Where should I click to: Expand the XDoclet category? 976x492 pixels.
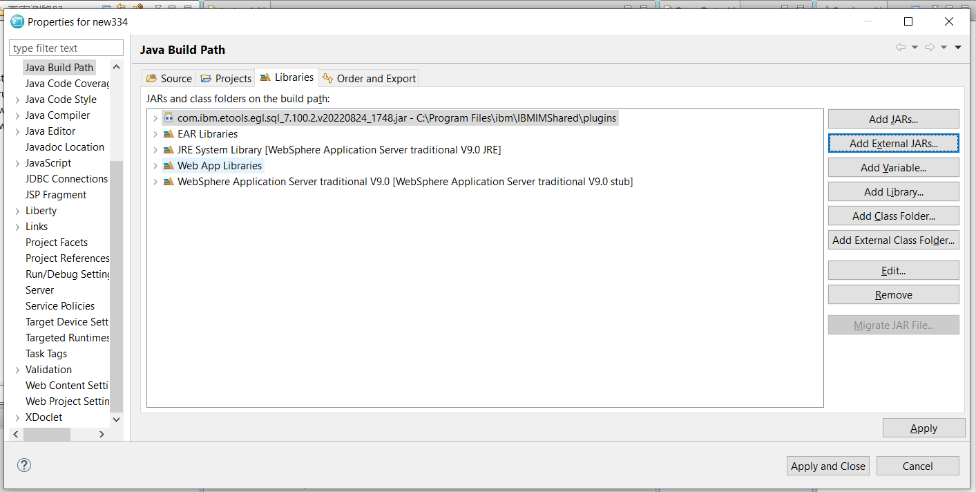coord(17,417)
